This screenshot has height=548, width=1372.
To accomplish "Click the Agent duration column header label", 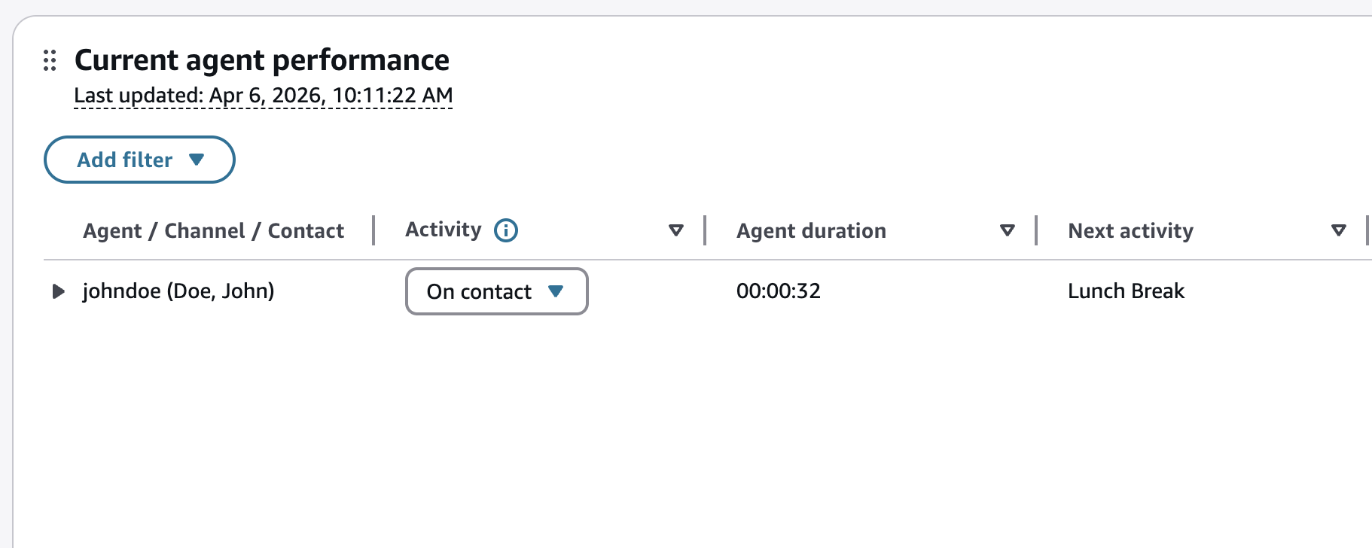I will 811,230.
